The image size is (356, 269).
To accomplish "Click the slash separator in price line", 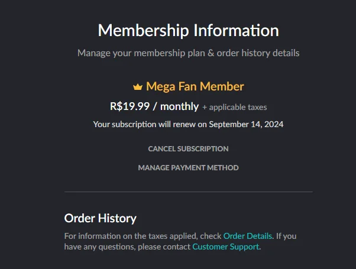I will coord(155,106).
